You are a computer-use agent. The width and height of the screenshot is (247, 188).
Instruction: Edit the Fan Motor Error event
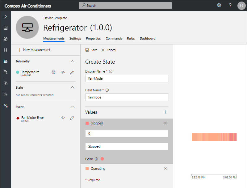[x=72, y=118]
